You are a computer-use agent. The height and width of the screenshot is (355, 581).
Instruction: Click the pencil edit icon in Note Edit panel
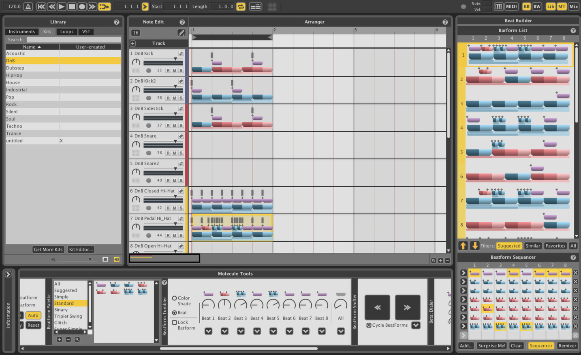(x=181, y=33)
